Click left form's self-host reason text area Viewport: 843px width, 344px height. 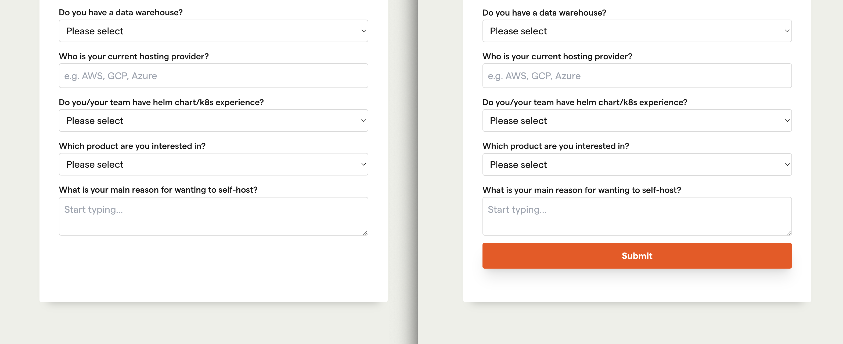click(213, 216)
